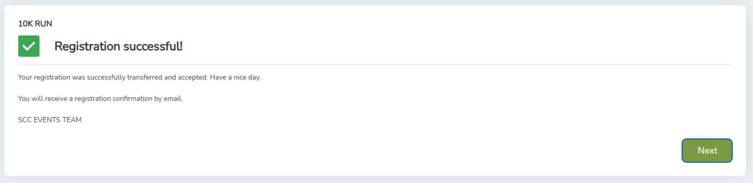The image size is (753, 183).
Task: Click the word 'EVENTS' in the signature
Action: [x=47, y=120]
